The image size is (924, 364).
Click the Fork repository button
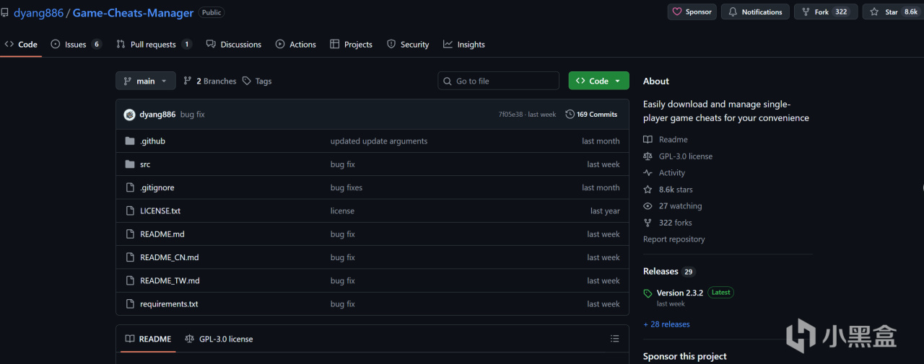[825, 12]
